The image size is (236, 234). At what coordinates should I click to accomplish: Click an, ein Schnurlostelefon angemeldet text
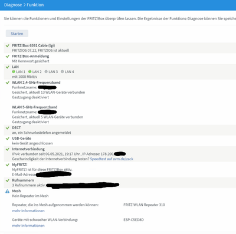41,133
